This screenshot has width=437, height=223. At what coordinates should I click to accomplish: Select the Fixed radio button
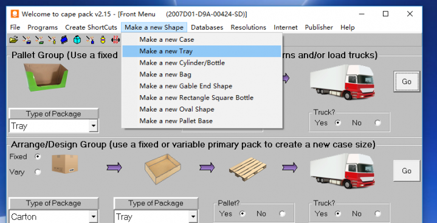click(x=37, y=156)
